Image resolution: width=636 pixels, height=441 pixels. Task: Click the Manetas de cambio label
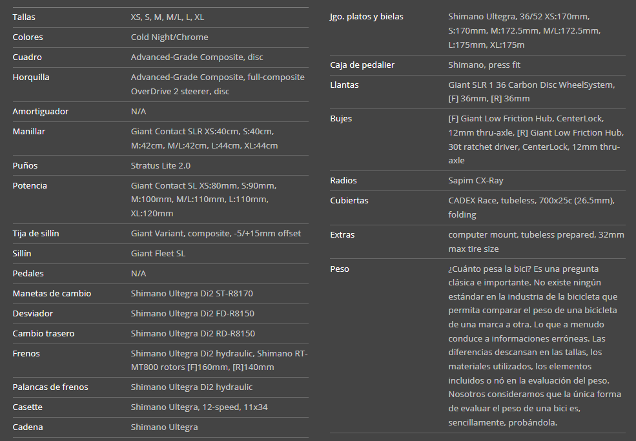(52, 293)
